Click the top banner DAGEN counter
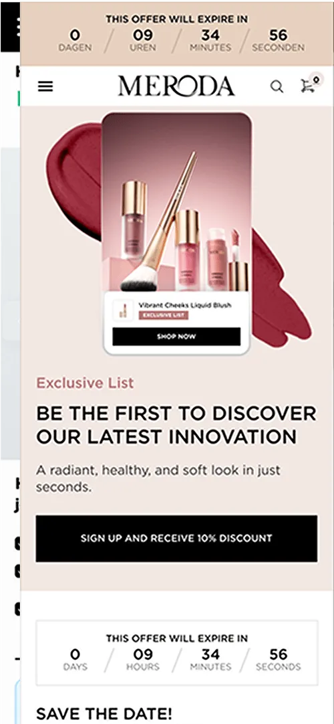The width and height of the screenshot is (334, 724). coord(75,40)
